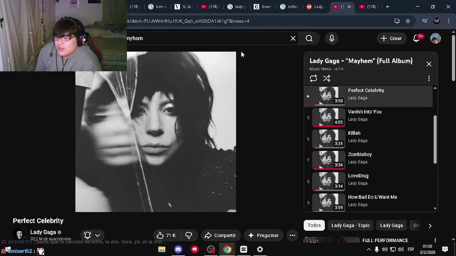Image resolution: width=456 pixels, height=256 pixels.
Task: Switch to the 'kim m' Google tab
Action: click(157, 6)
